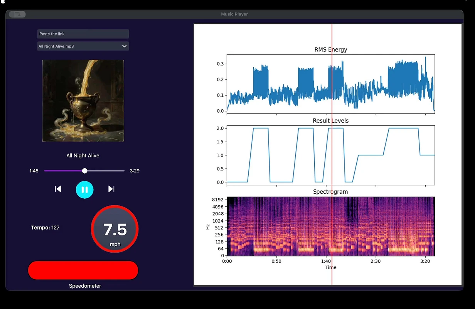
Task: Click the 8192 frequency tick label
Action: [x=218, y=200]
